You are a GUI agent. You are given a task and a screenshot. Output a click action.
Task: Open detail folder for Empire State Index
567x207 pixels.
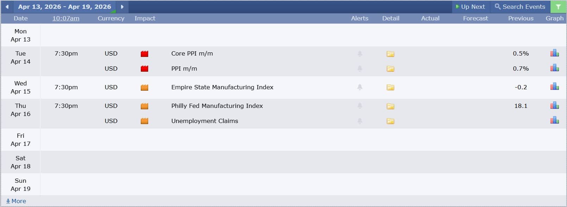[x=390, y=87]
